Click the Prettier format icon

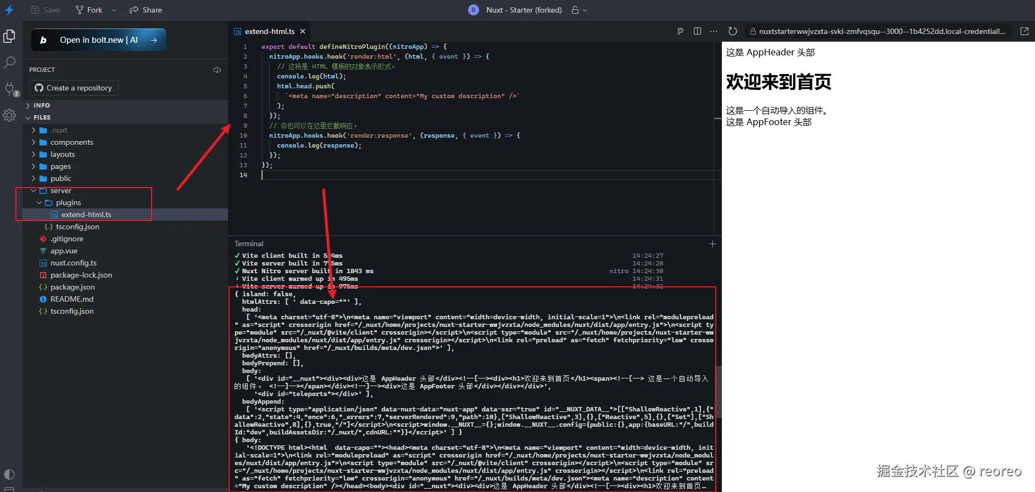(680, 31)
